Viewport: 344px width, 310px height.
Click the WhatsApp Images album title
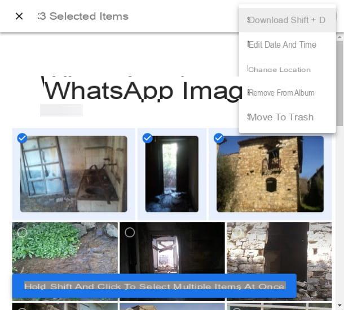point(142,90)
